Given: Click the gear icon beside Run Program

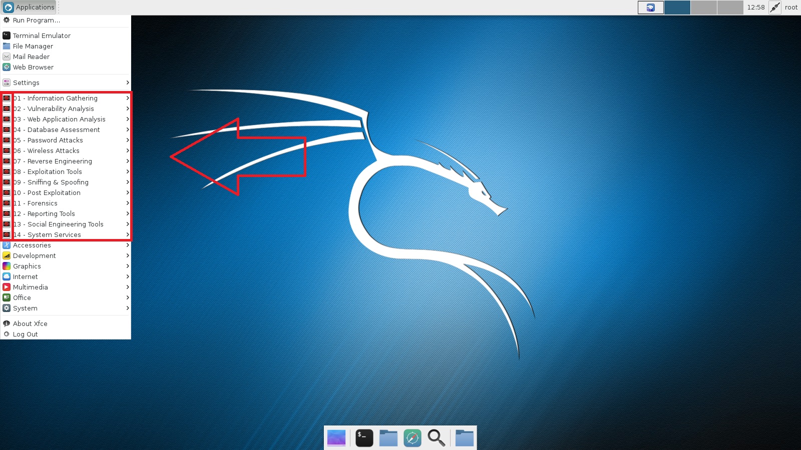Looking at the screenshot, I should (7, 20).
